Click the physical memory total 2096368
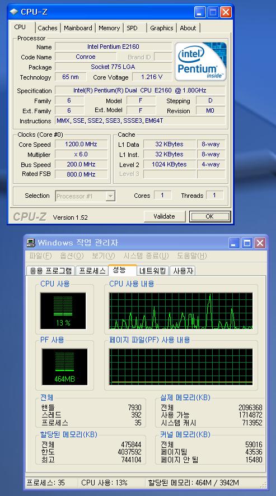Image resolution: width=276 pixels, height=496 pixels. pos(250,408)
